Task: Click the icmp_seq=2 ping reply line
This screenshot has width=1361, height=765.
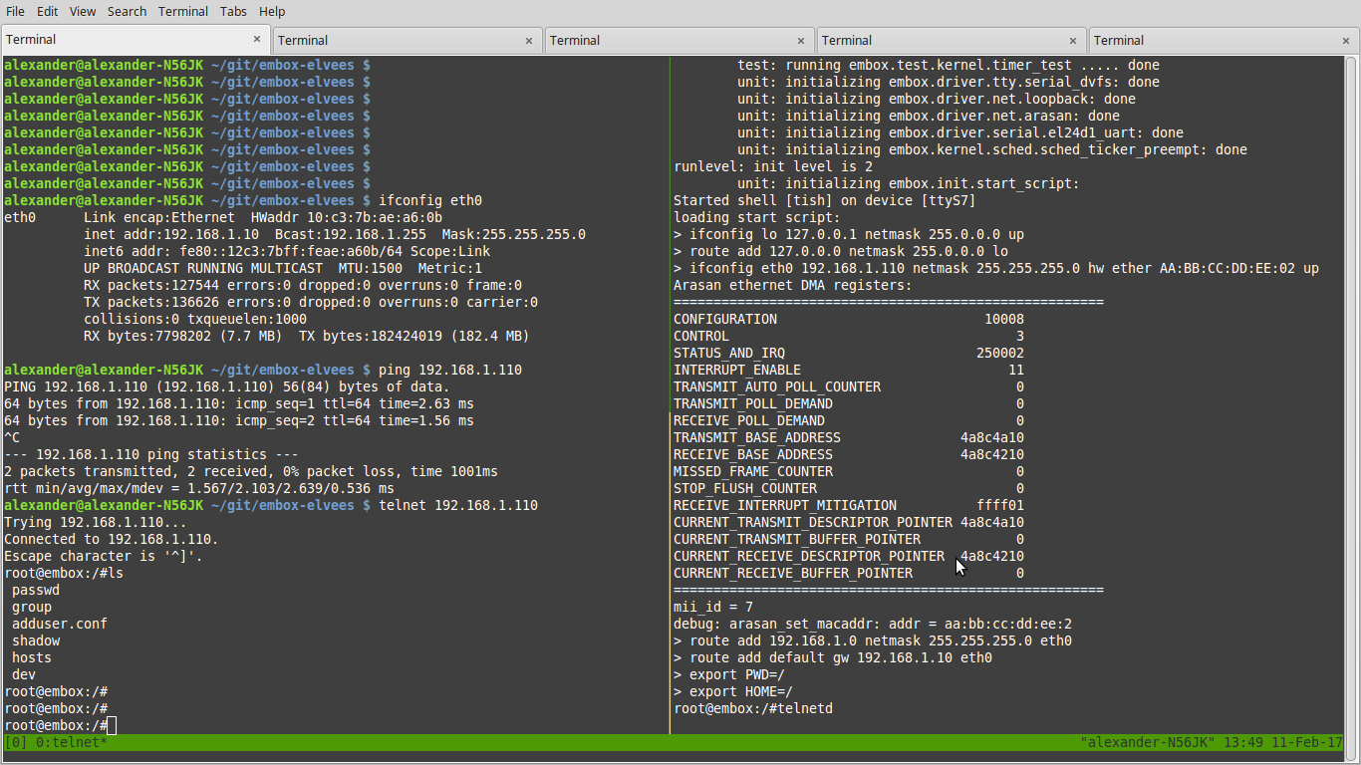Action: click(239, 420)
